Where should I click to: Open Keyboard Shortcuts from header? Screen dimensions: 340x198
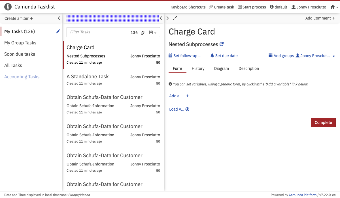click(188, 7)
